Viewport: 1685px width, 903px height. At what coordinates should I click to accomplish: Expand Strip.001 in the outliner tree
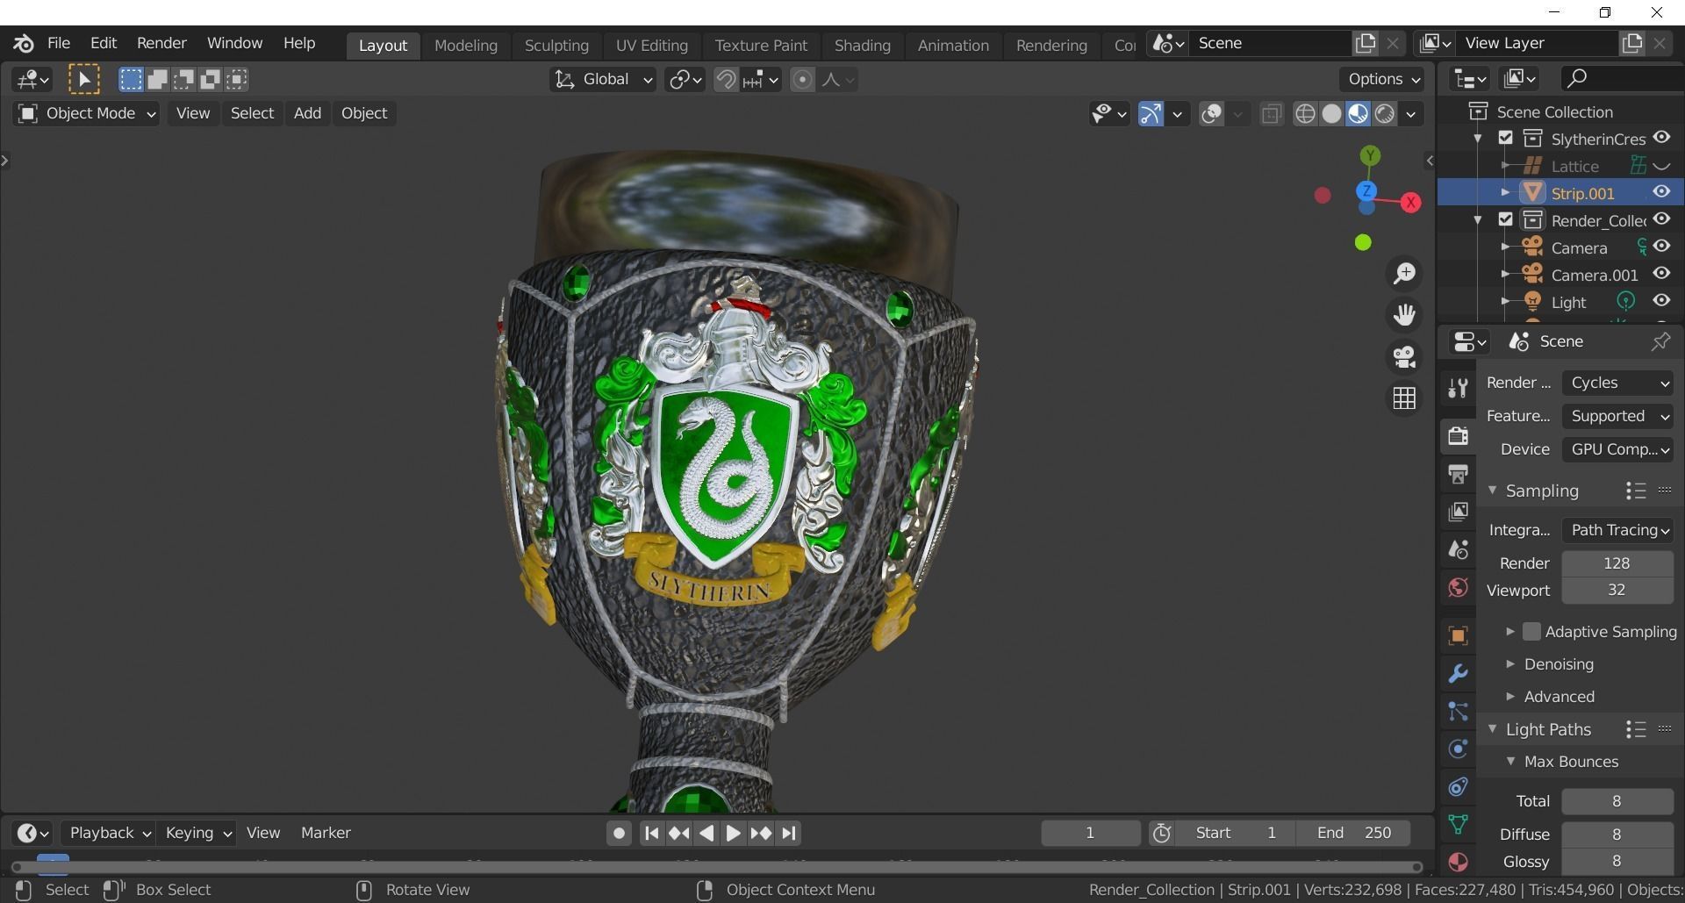point(1505,192)
